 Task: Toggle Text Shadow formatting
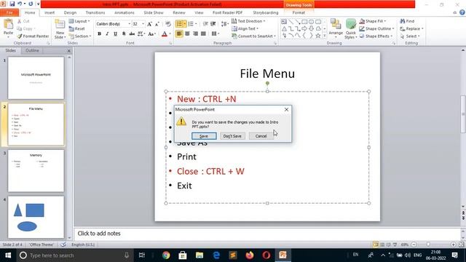(124, 34)
